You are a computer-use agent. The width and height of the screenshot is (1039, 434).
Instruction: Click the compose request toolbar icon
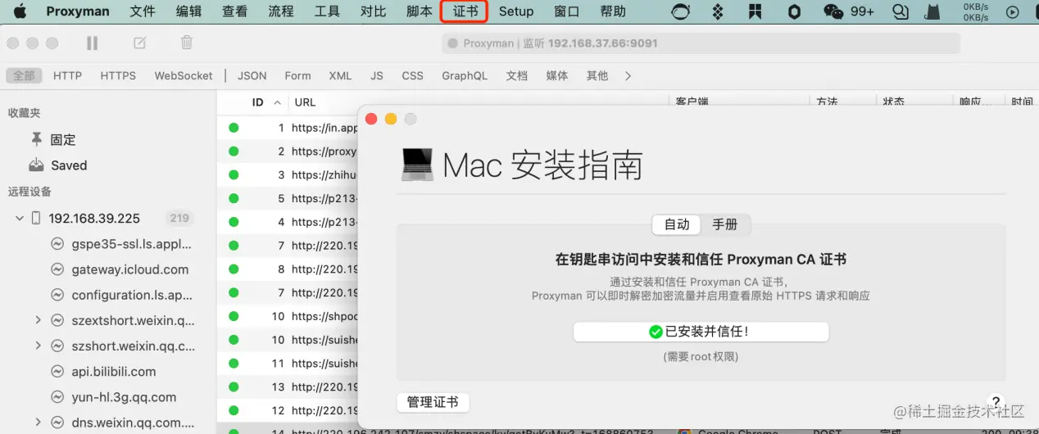coord(140,43)
